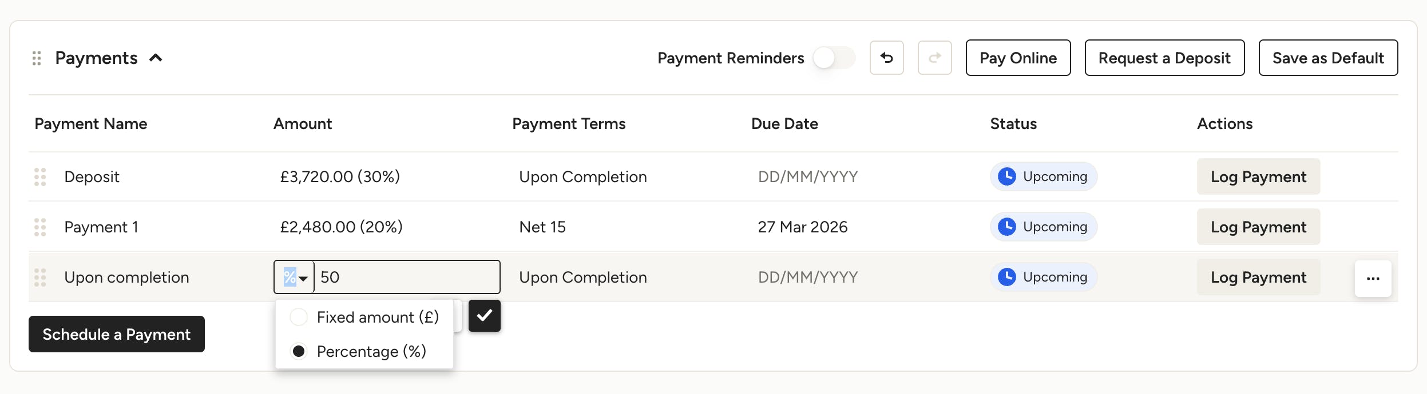This screenshot has width=1427, height=394.
Task: Click the drag handle beside Payments heading
Action: tap(37, 58)
